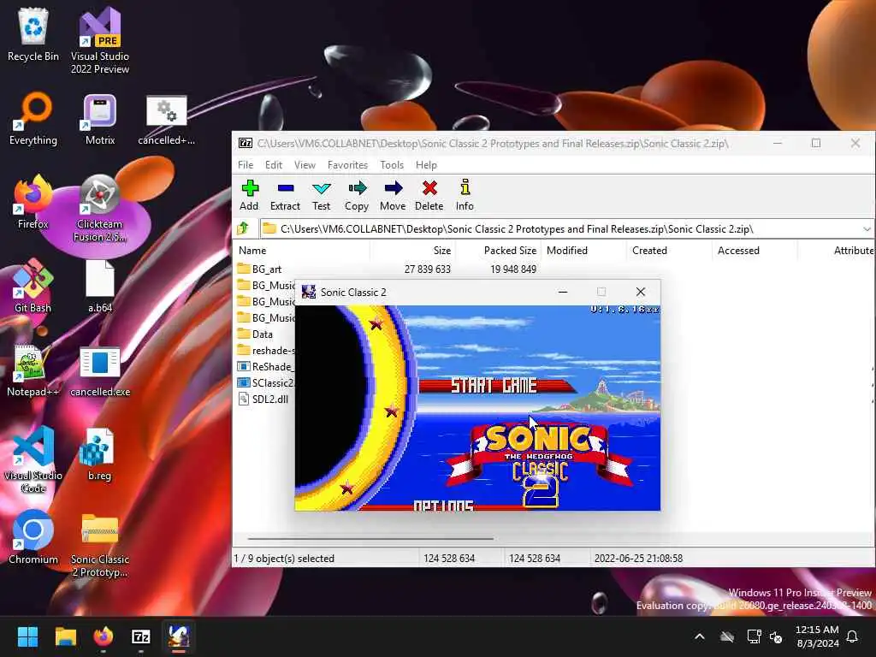The width and height of the screenshot is (876, 657).
Task: Switch to 7-Zip on the taskbar
Action: click(141, 636)
